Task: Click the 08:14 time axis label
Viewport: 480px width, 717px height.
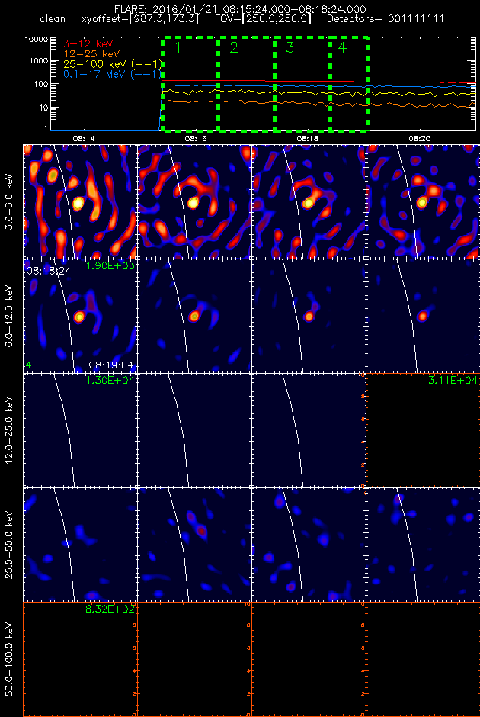Action: pos(82,138)
